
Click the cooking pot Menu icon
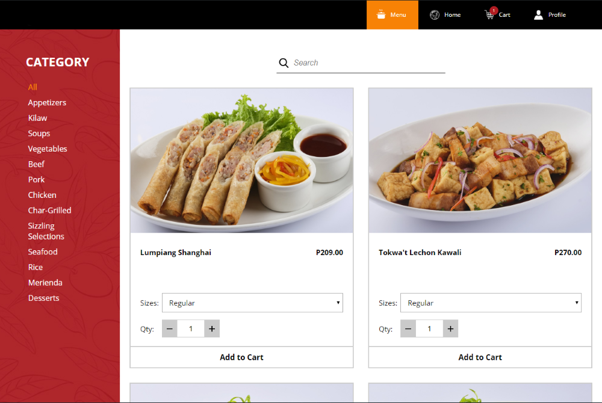click(380, 14)
